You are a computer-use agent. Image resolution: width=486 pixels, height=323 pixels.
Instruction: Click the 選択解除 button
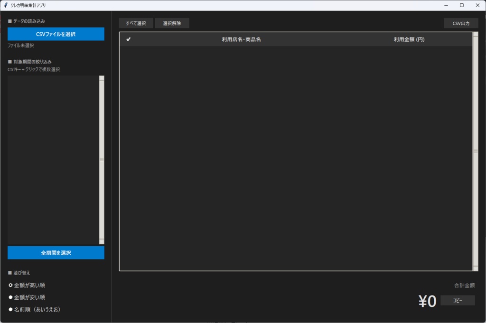(x=172, y=23)
